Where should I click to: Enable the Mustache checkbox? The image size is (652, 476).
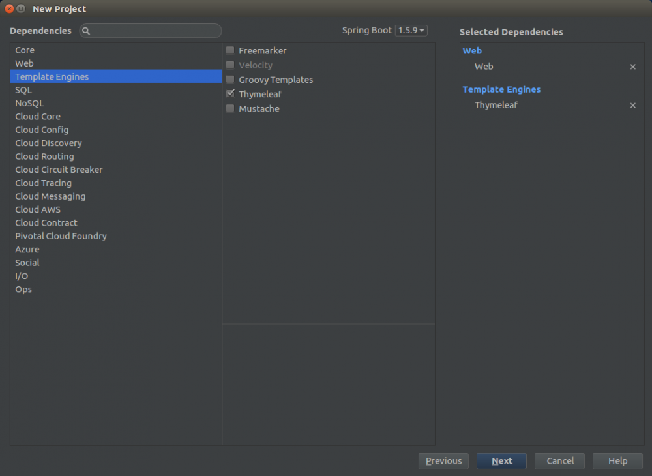click(230, 109)
